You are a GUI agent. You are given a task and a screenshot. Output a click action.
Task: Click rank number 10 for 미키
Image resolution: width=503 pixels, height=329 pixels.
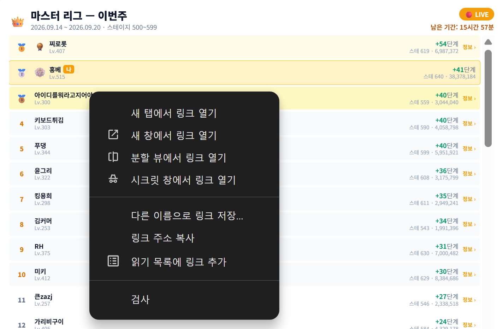coord(22,275)
